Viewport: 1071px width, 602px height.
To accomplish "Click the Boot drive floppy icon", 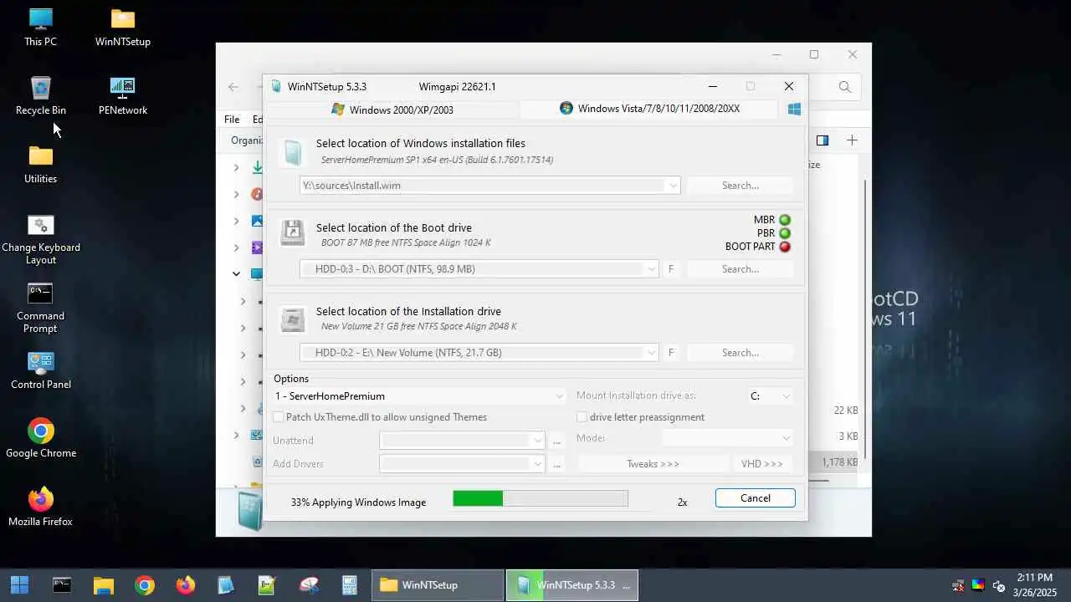I will (292, 233).
